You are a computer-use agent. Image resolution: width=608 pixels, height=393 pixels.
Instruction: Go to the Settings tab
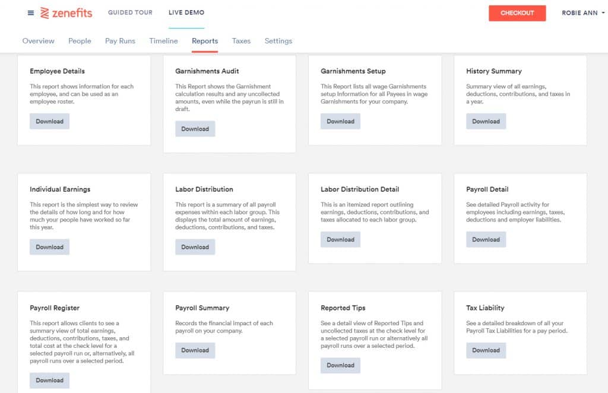tap(278, 41)
